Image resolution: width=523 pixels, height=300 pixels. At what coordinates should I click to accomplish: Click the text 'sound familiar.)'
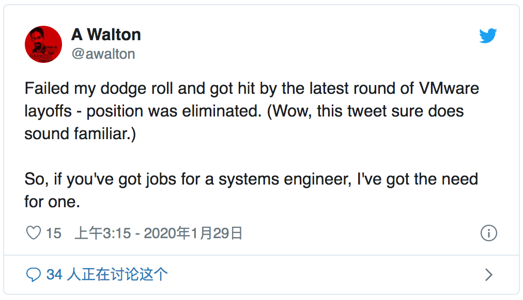click(x=80, y=134)
